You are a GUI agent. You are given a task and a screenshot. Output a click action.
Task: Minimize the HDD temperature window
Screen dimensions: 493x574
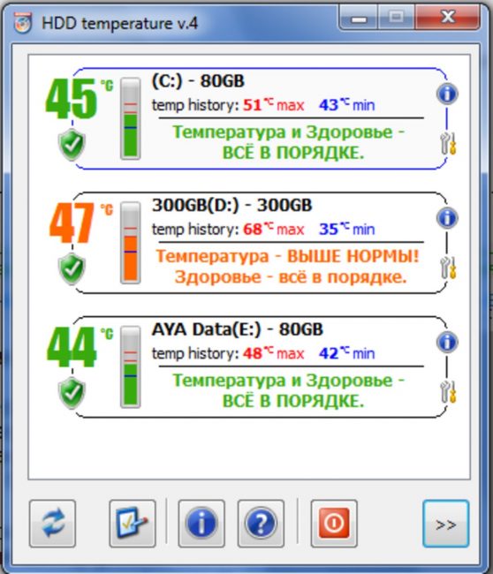[359, 17]
